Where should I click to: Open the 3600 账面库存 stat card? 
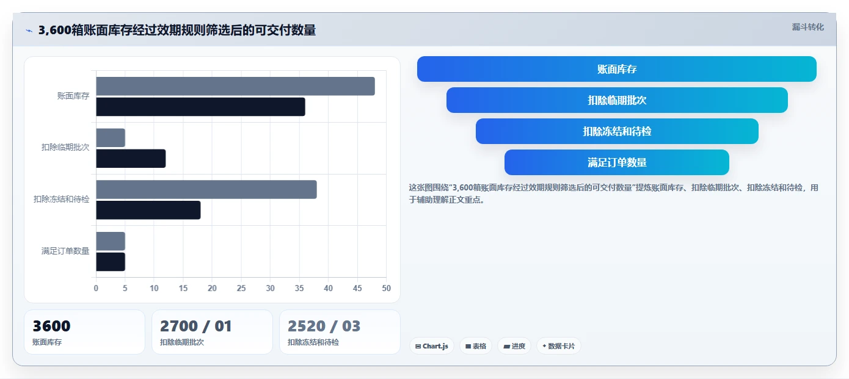coord(84,332)
